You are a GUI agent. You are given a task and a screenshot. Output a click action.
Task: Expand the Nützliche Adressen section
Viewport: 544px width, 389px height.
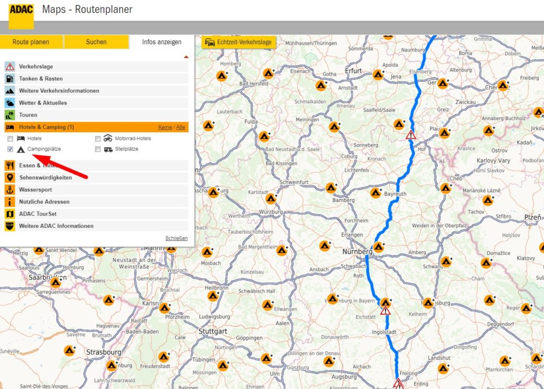click(97, 201)
